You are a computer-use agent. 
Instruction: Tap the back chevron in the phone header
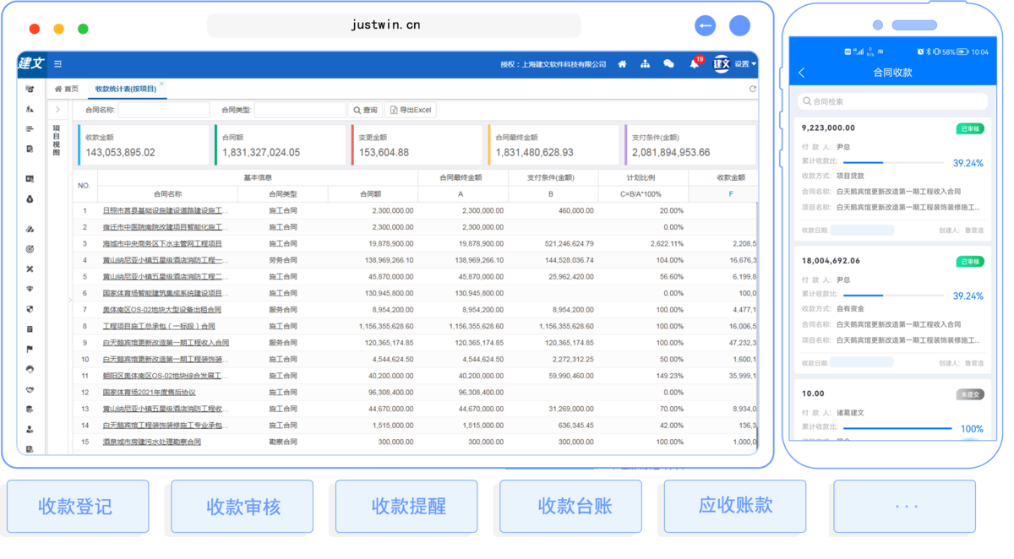[802, 73]
